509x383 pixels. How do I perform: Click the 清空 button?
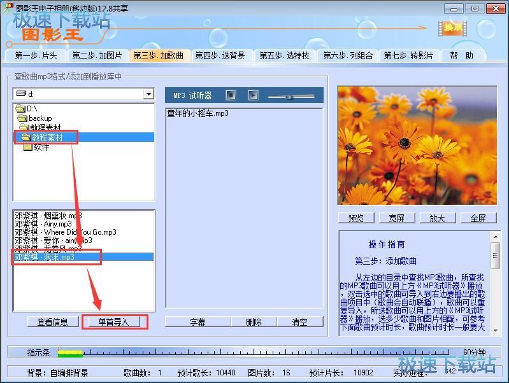(x=299, y=322)
